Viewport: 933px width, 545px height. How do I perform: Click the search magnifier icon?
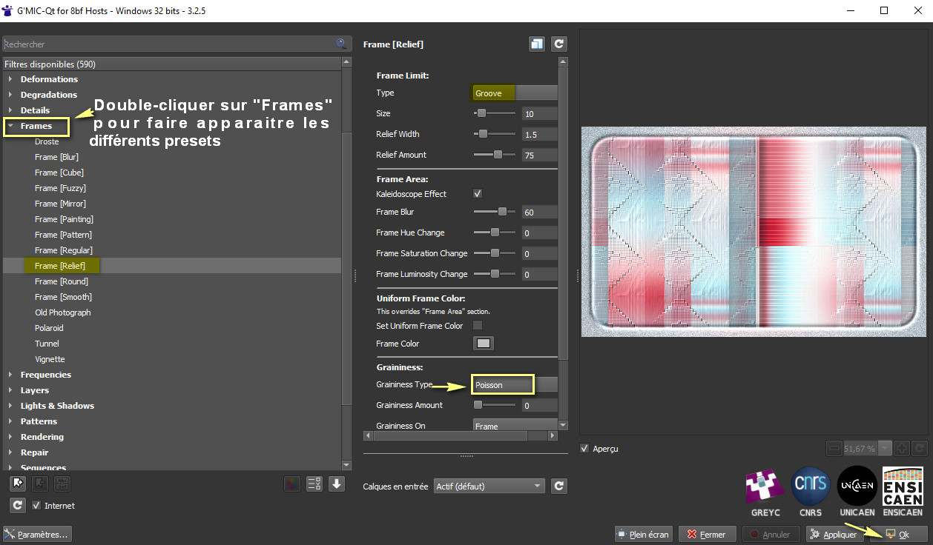(341, 44)
